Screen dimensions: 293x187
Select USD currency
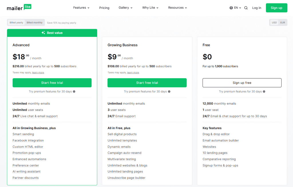(274, 23)
